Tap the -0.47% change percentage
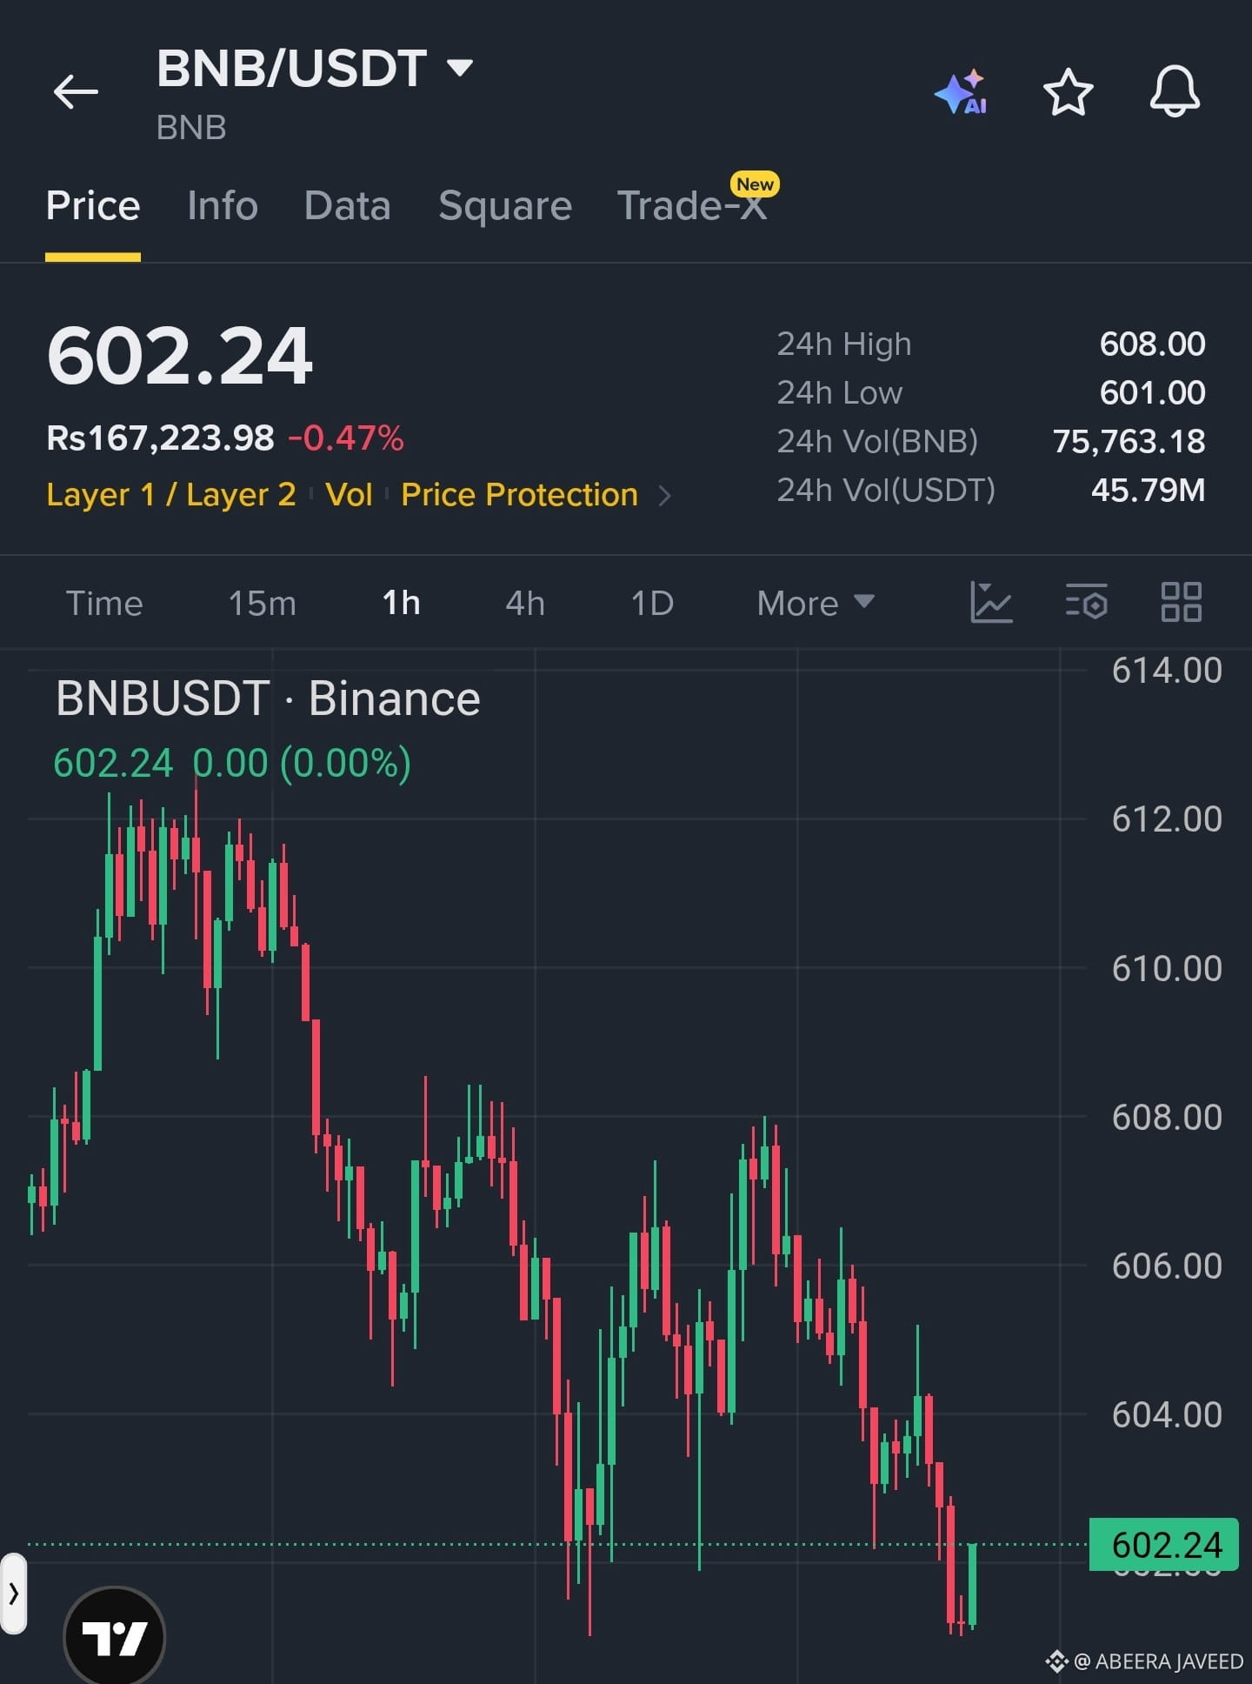 (x=346, y=438)
